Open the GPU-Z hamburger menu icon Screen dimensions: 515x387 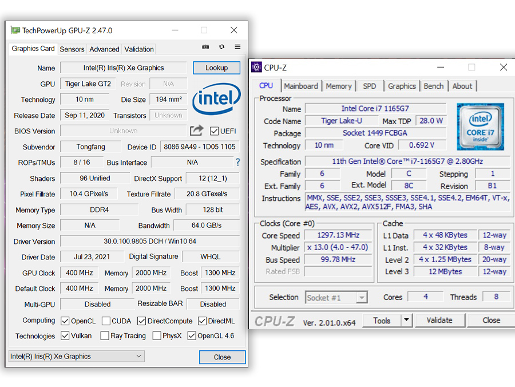click(x=237, y=46)
